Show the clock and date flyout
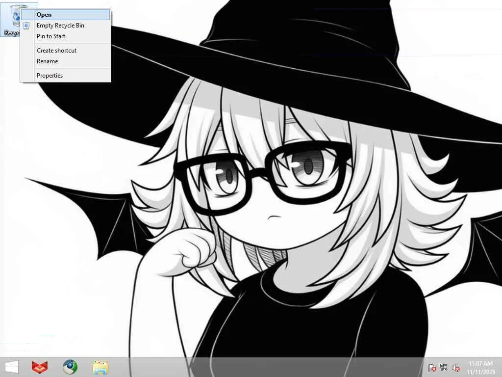 coord(480,368)
